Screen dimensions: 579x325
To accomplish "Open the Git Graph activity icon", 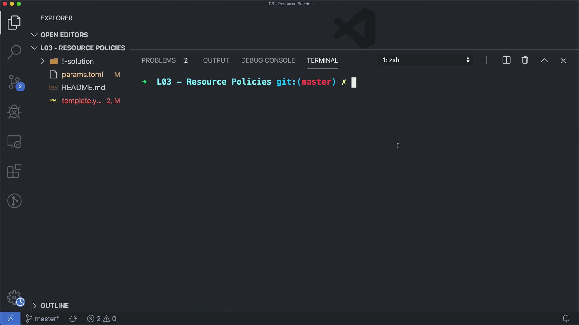I will click(x=14, y=201).
